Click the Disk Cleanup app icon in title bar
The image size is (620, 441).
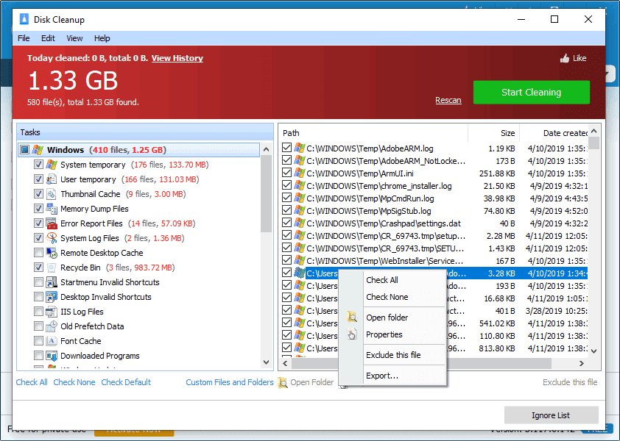(x=24, y=19)
